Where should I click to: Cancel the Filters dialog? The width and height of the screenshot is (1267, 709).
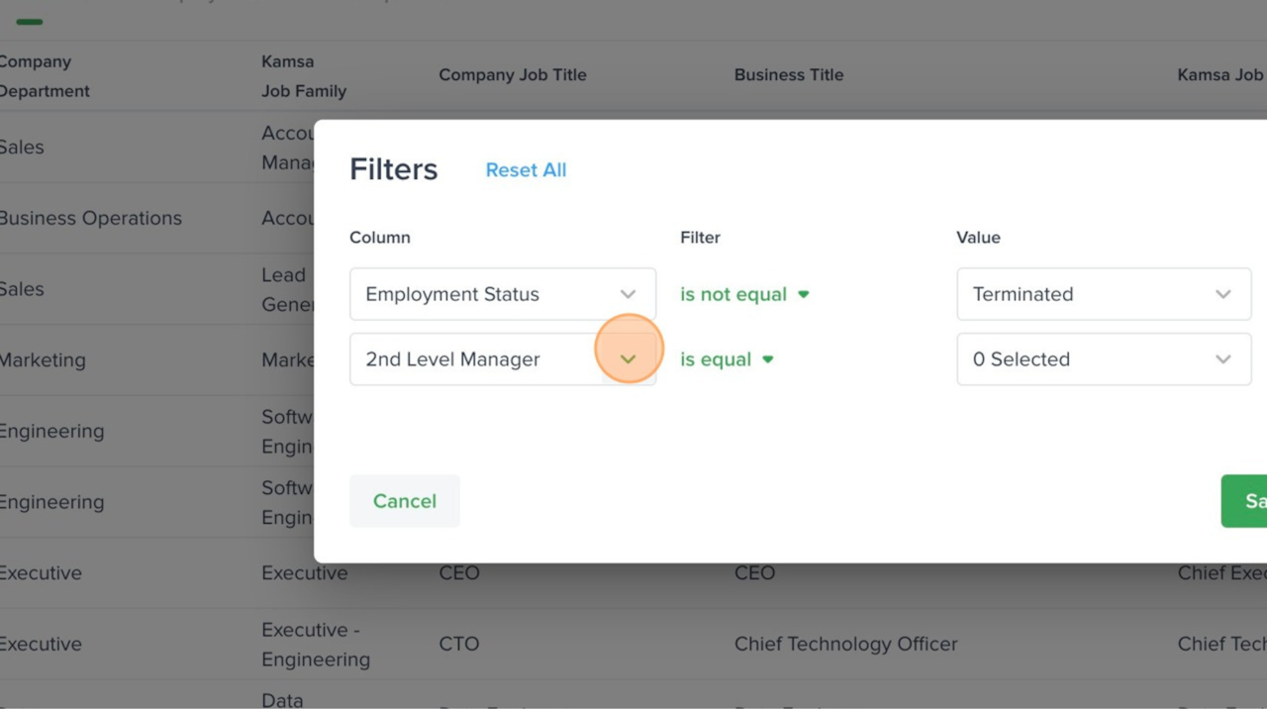click(404, 501)
